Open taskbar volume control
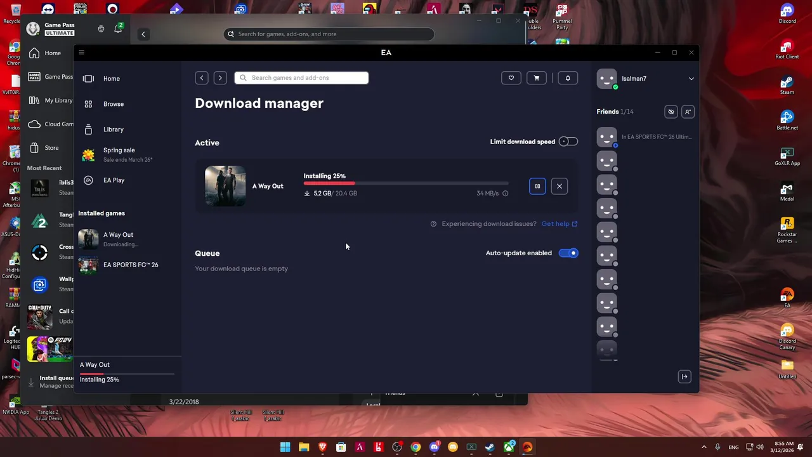Screen dimensions: 812x457 coord(760,447)
